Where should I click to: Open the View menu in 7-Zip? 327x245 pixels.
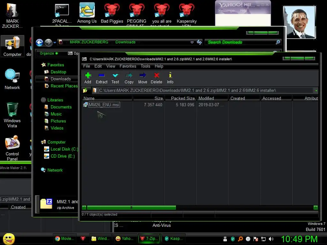click(111, 66)
